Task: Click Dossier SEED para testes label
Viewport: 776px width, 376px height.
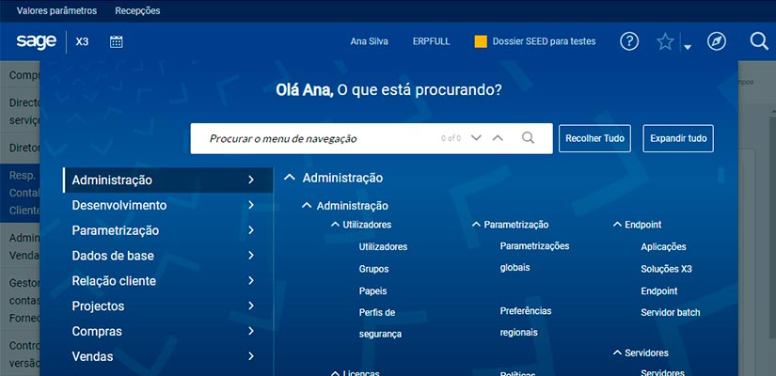Action: [544, 41]
